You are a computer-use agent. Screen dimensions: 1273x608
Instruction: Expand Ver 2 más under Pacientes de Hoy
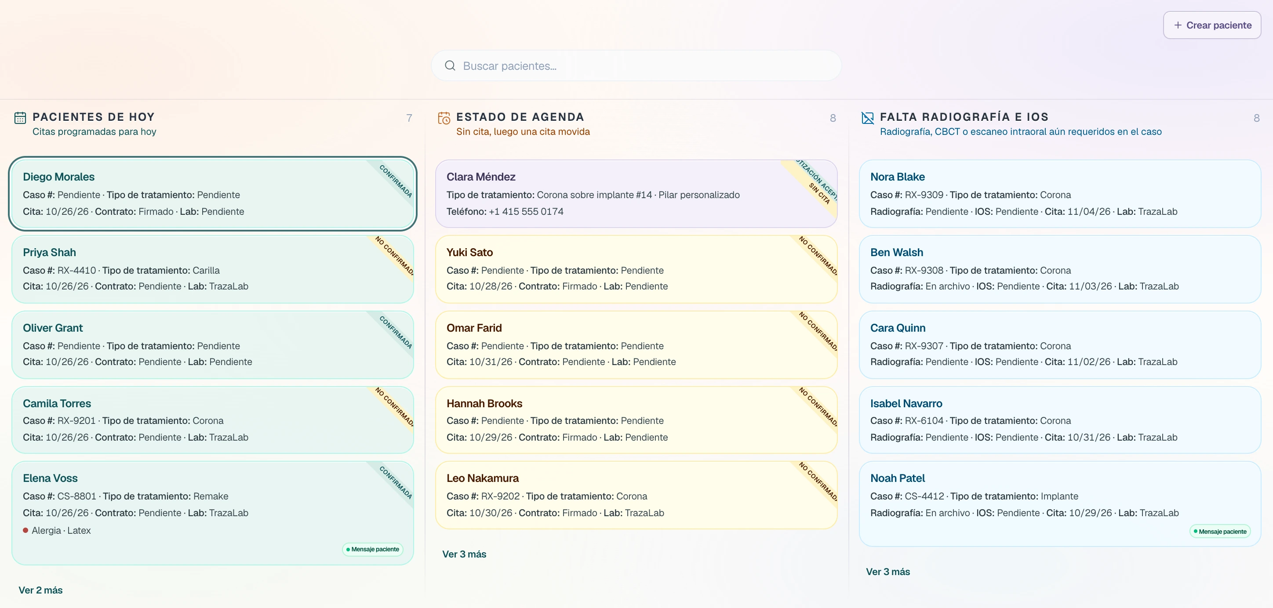tap(40, 590)
